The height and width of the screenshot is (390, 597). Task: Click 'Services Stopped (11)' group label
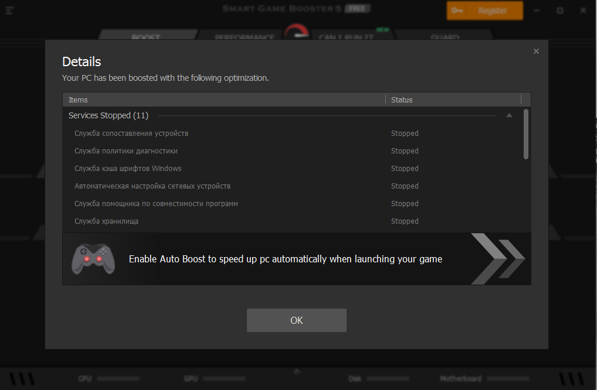click(x=108, y=115)
